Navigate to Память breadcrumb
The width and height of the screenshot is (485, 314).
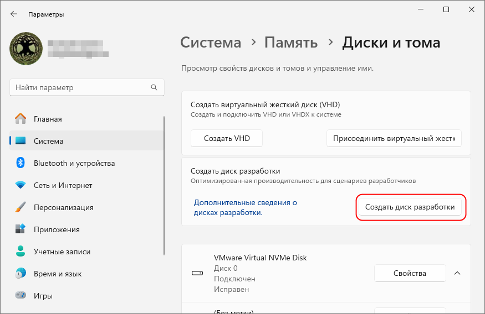tap(291, 43)
